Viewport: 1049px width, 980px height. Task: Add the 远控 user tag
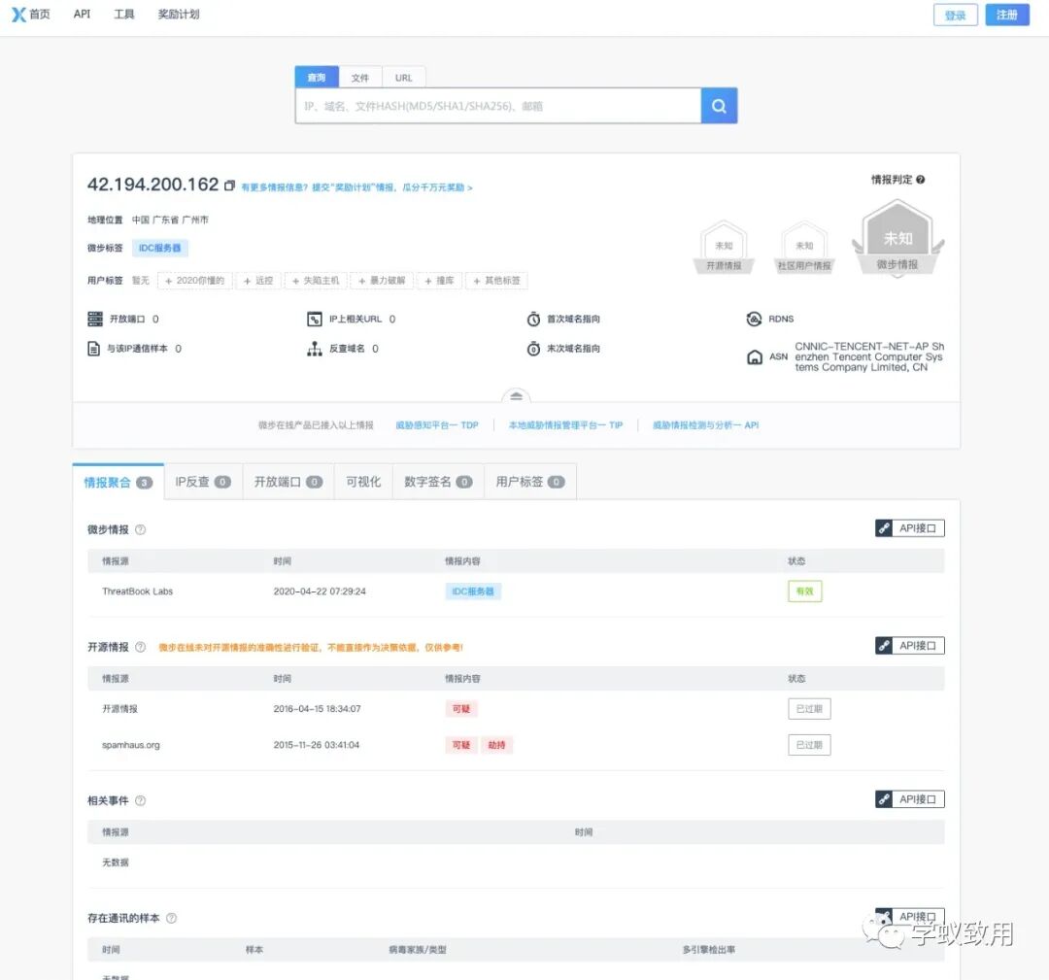pos(258,281)
